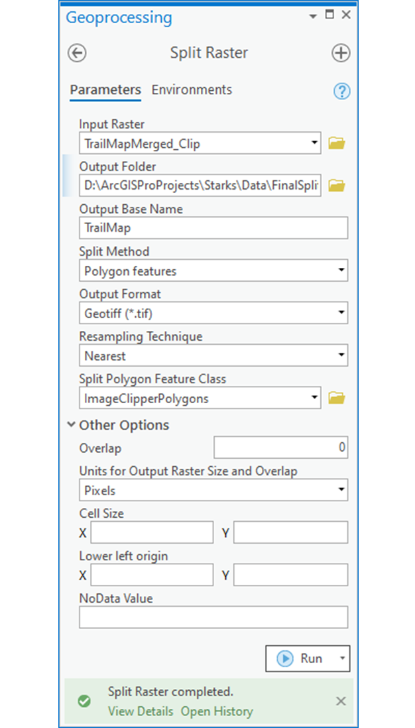415x728 pixels.
Task: Click the back arrow to return to tools
Action: 78,52
